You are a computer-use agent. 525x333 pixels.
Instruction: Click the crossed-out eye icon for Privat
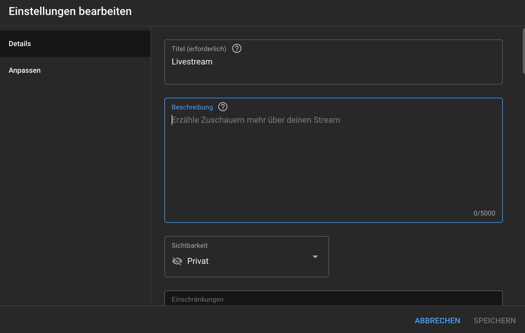pos(177,261)
